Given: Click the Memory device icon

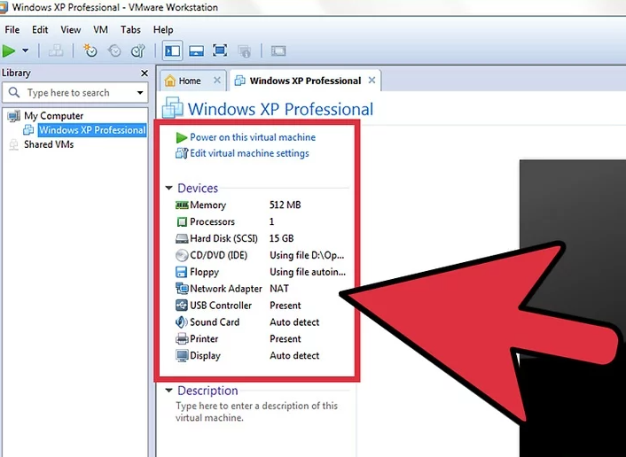Looking at the screenshot, I should pos(182,205).
